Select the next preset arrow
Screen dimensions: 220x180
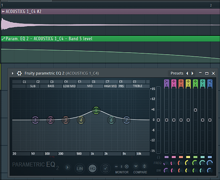[x=192, y=73]
